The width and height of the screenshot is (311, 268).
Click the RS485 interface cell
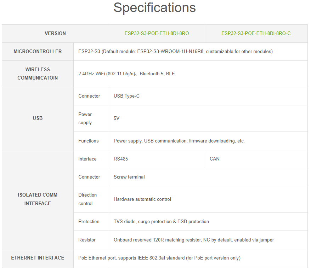pyautogui.click(x=121, y=159)
